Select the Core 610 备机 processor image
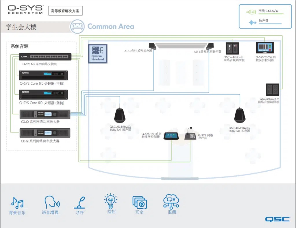The height and width of the screenshot is (228, 296). tap(43, 94)
